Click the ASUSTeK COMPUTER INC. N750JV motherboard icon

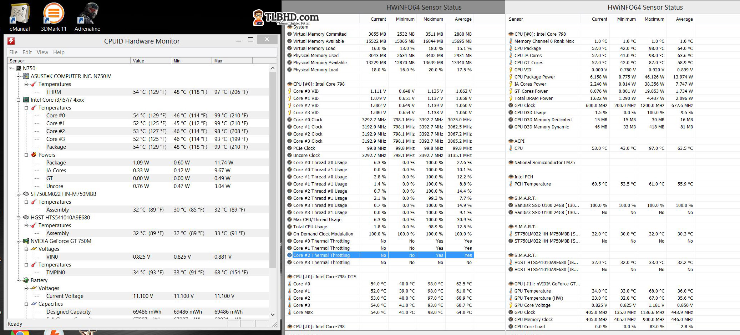pos(26,76)
